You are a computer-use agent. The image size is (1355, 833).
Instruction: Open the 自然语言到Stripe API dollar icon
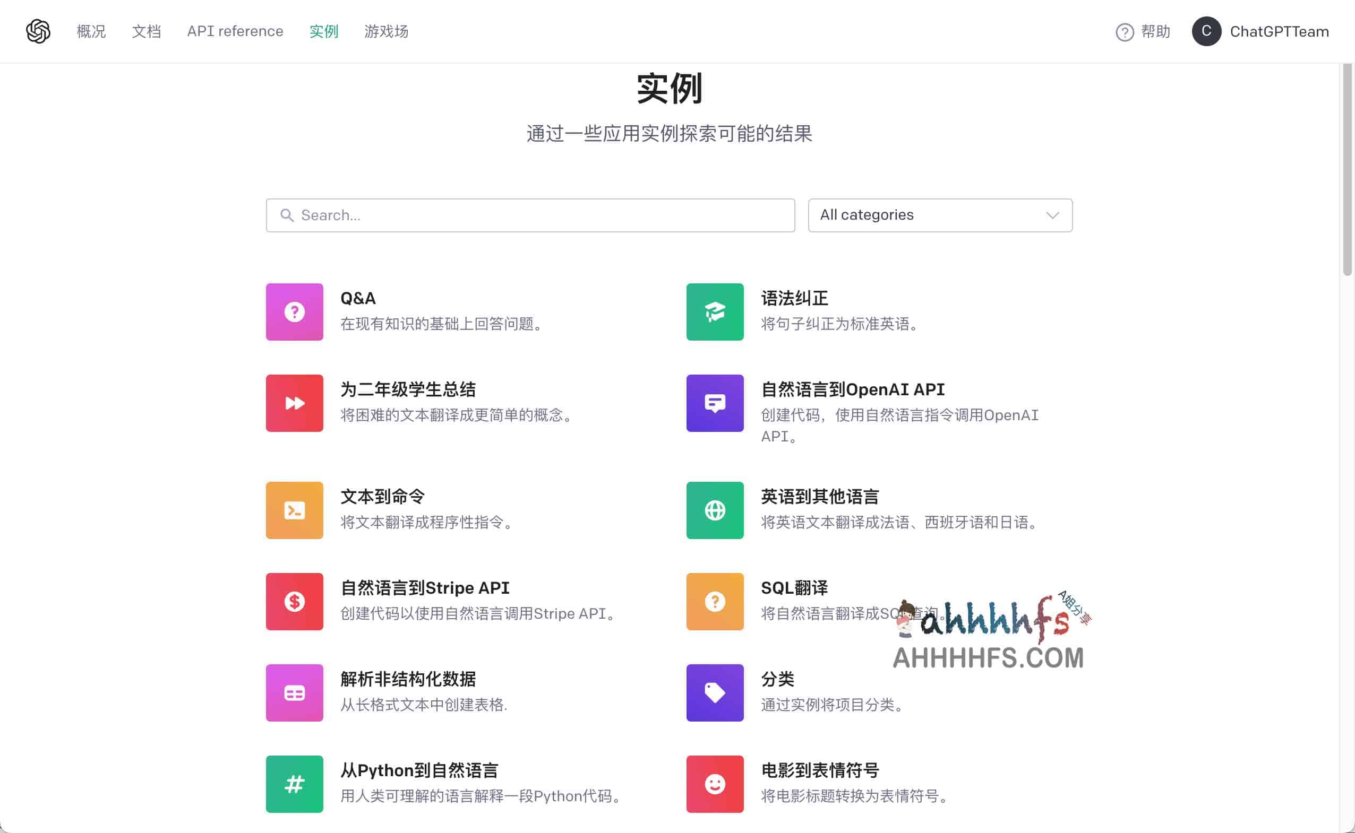coord(294,602)
